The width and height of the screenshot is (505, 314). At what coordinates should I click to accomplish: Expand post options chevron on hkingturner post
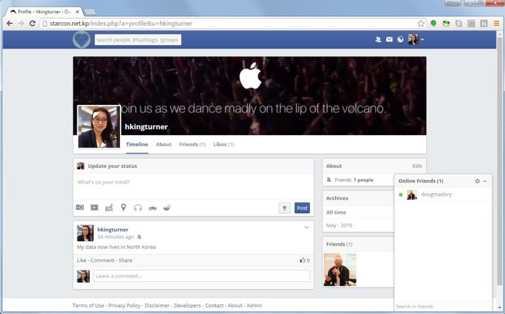click(x=307, y=227)
